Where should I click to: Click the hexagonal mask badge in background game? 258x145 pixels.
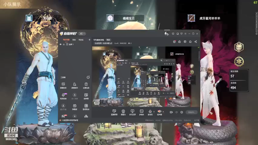click(x=239, y=47)
